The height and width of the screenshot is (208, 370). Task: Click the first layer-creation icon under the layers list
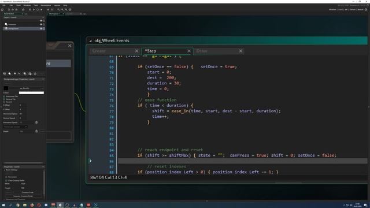(x=5, y=74)
